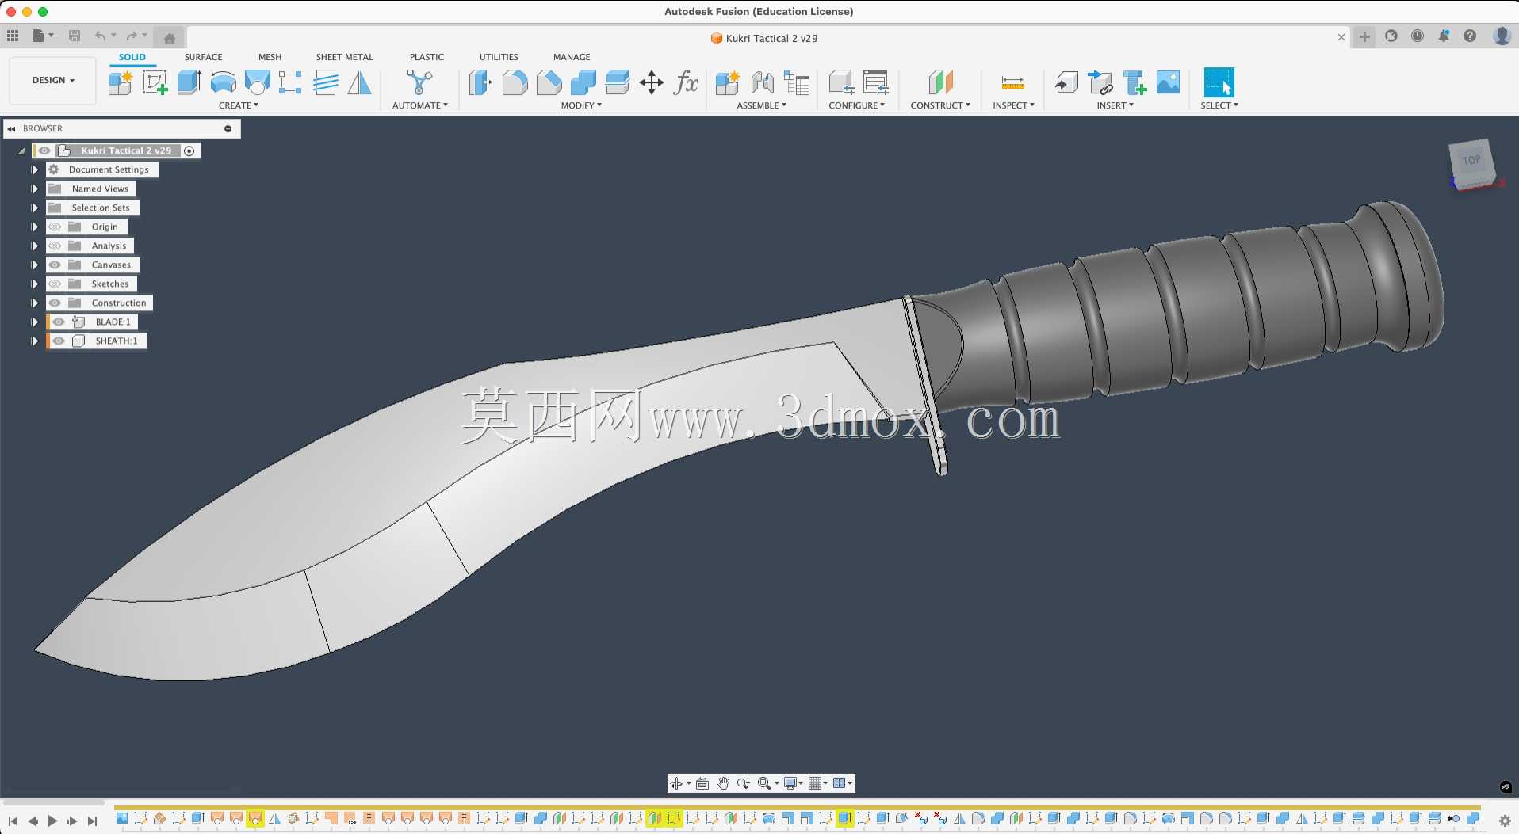The width and height of the screenshot is (1519, 834).
Task: Expand the Document Settings node
Action: point(35,169)
